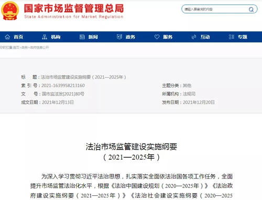262x200 pixels.
Task: Click the heart icon beside 服务
Action: click(157, 37)
